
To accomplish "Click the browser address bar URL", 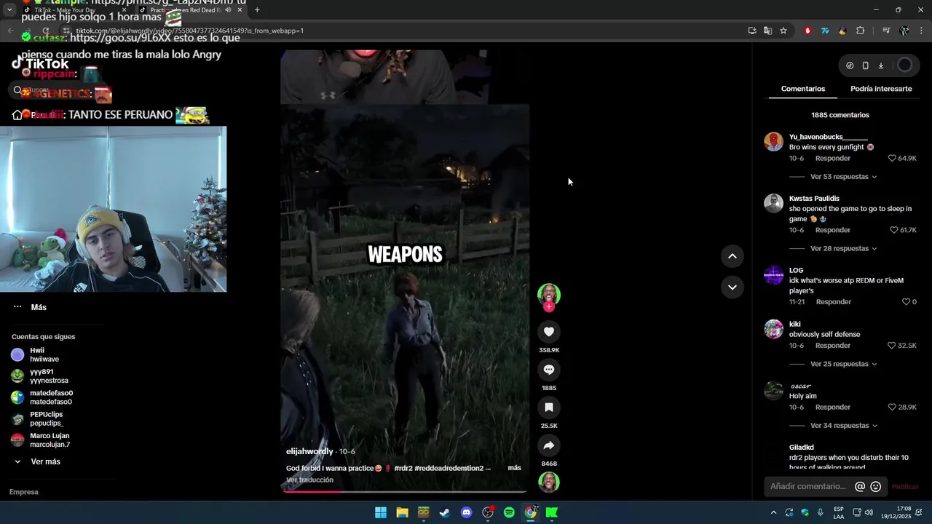I will point(189,31).
